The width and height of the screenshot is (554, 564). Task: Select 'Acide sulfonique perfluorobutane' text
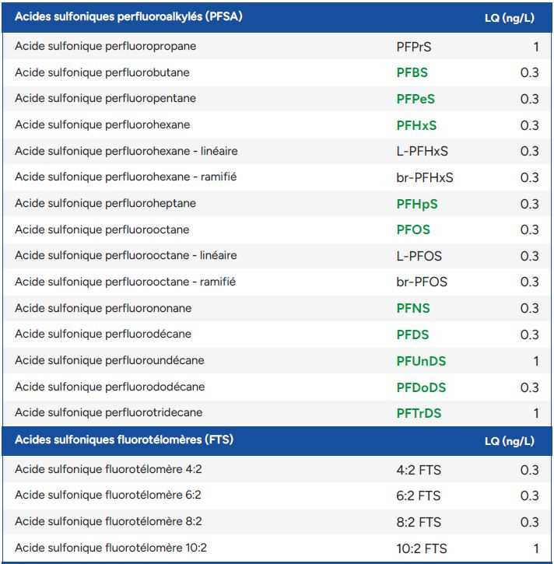tap(102, 72)
